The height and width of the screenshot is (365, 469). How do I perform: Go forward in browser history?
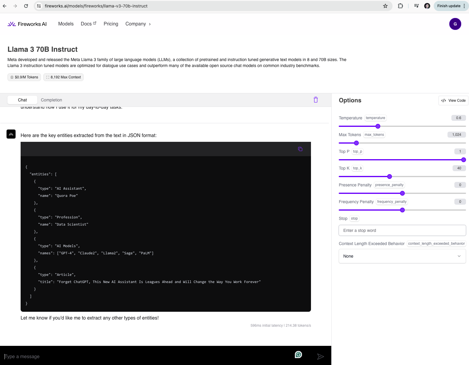pyautogui.click(x=15, y=6)
